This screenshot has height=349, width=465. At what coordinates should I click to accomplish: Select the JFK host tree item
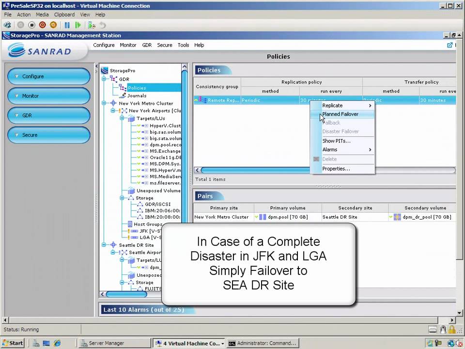click(x=150, y=231)
